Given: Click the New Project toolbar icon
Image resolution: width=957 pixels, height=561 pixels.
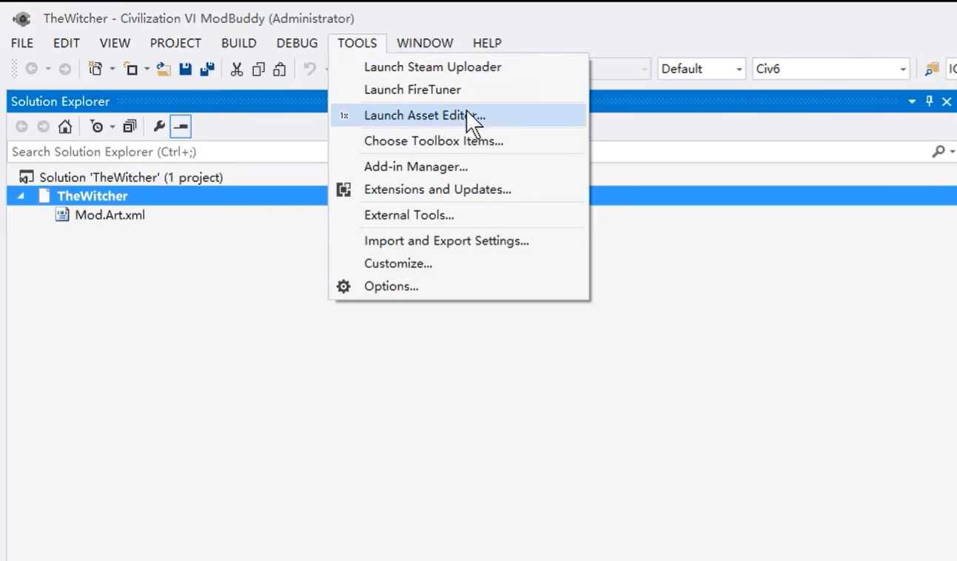Looking at the screenshot, I should coord(95,69).
